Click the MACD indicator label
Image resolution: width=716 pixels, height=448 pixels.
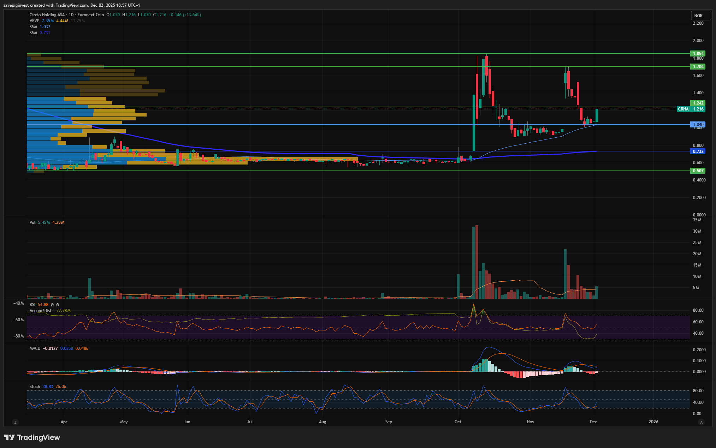pos(35,348)
